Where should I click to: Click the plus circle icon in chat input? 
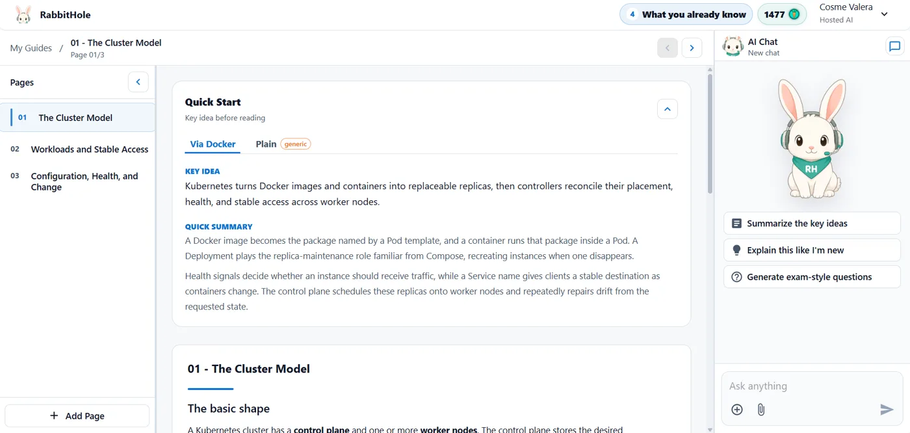coord(737,409)
